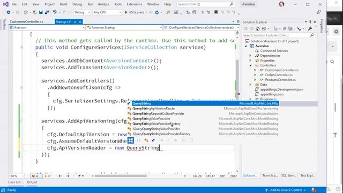The height and width of the screenshot is (193, 343).
Task: Open the Output panel tab
Action: pos(32,182)
